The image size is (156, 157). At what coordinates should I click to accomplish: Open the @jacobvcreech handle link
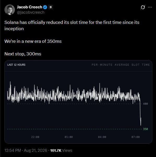point(31,12)
